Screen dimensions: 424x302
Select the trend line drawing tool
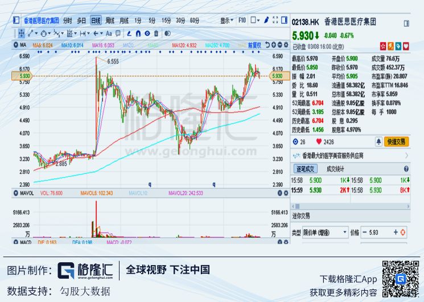pyautogui.click(x=30, y=33)
